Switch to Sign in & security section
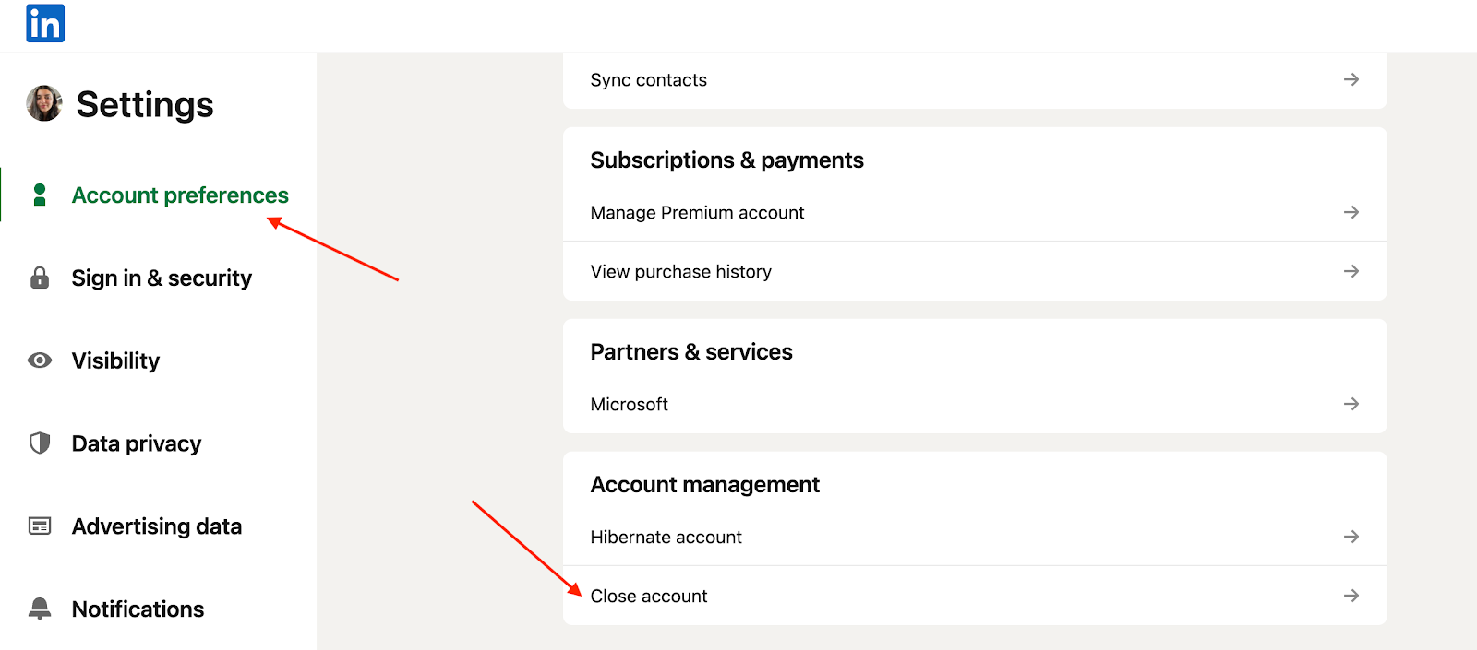This screenshot has height=650, width=1477. 162,278
